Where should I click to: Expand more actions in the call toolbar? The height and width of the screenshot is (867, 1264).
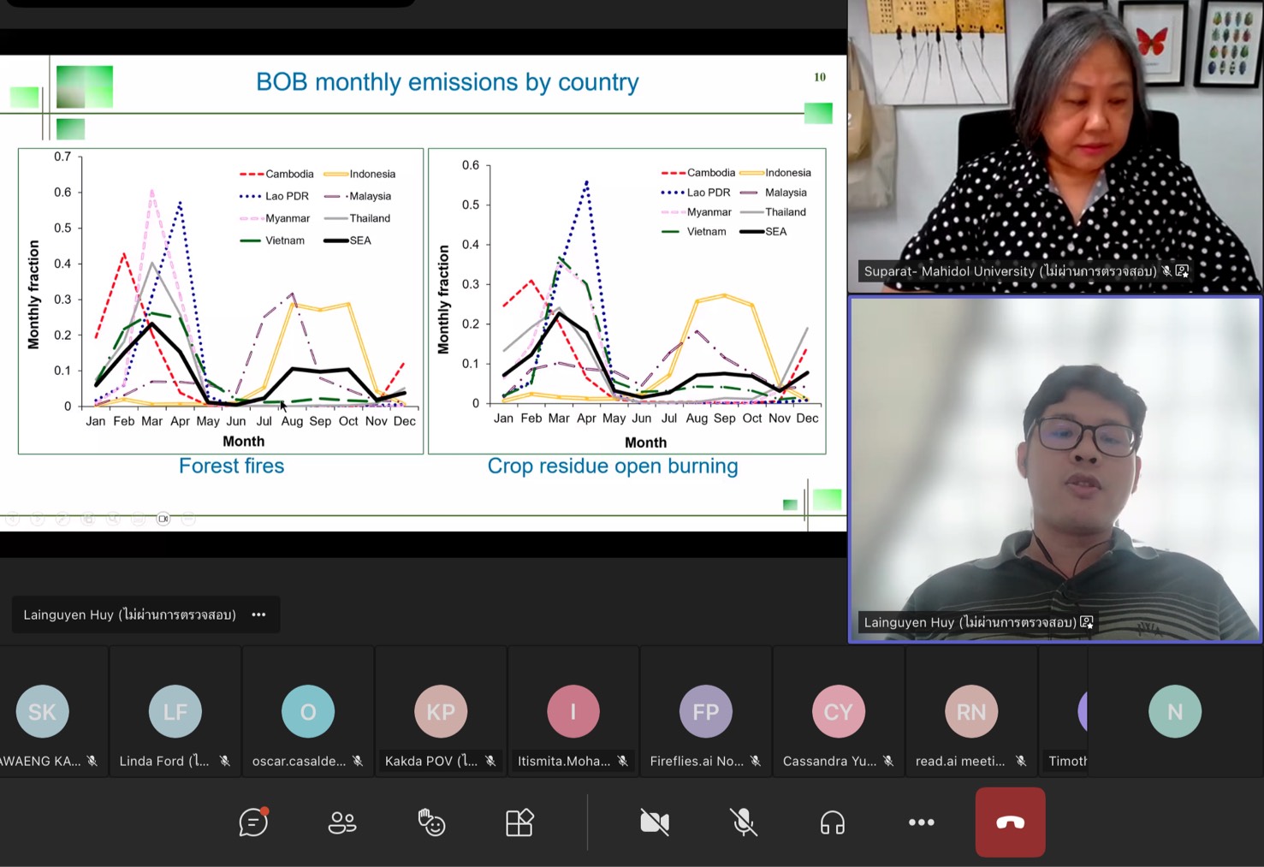[921, 822]
